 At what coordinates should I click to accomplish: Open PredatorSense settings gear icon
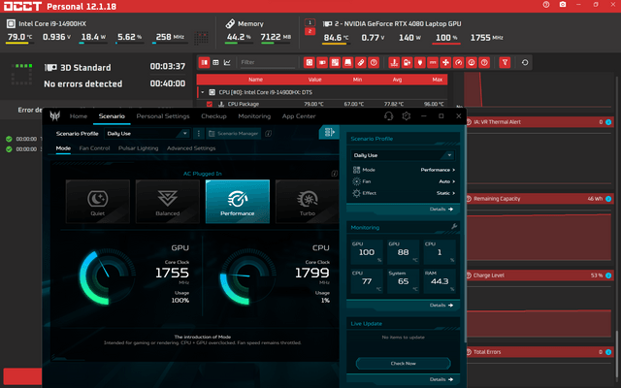406,116
